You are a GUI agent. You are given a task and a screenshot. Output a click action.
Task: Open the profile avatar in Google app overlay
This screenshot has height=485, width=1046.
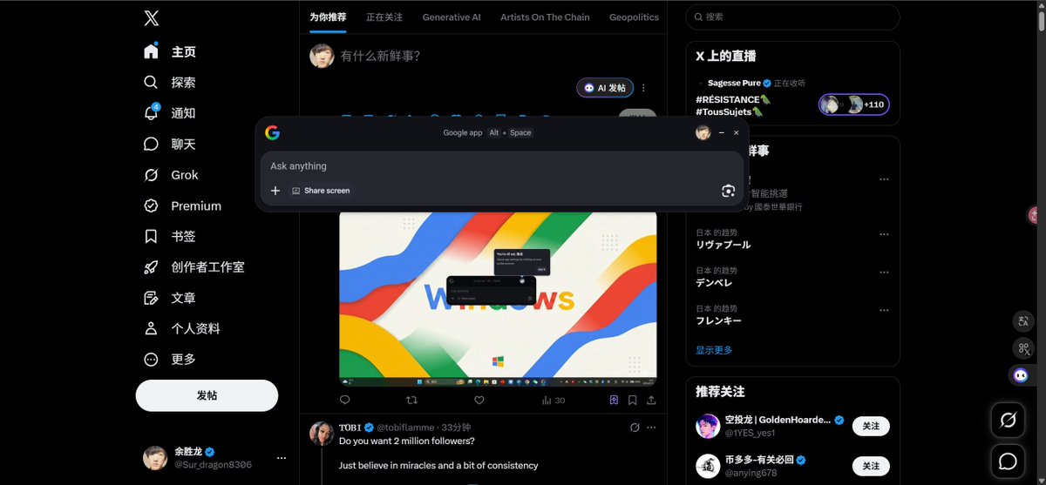point(703,132)
